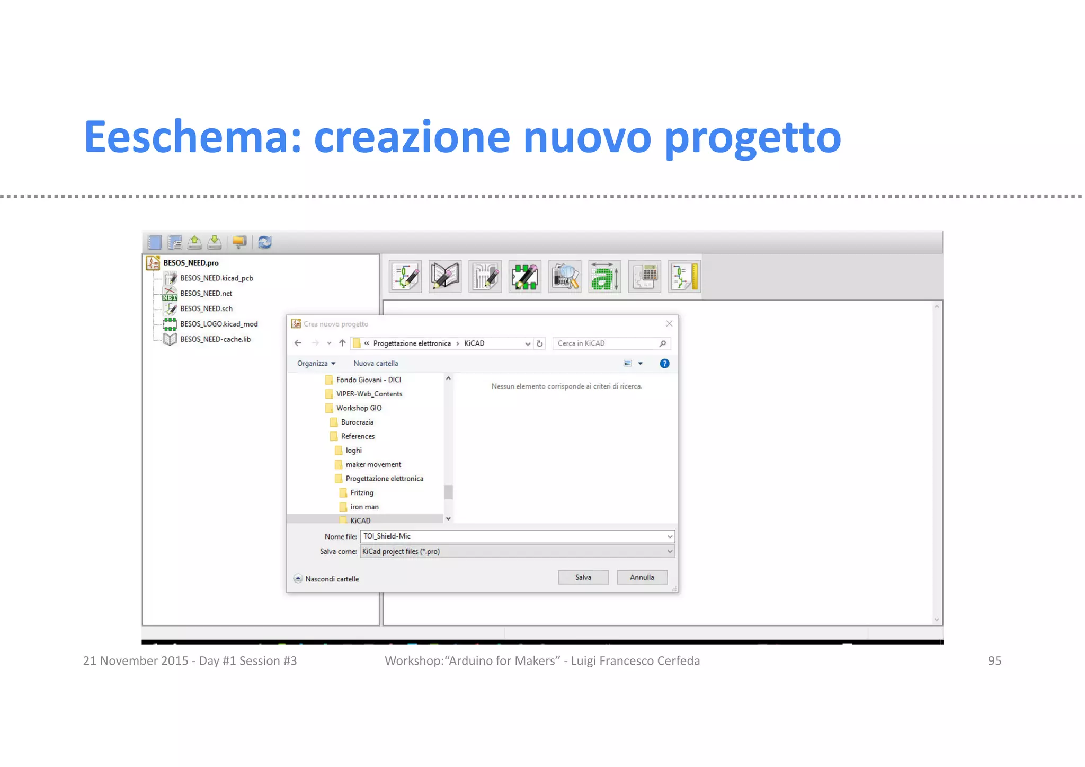Viewport: 1085px width, 767px height.
Task: Open the Organizza menu
Action: (316, 364)
